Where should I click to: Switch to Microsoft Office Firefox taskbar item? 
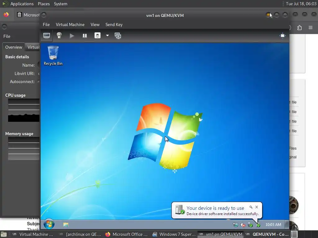(127, 234)
